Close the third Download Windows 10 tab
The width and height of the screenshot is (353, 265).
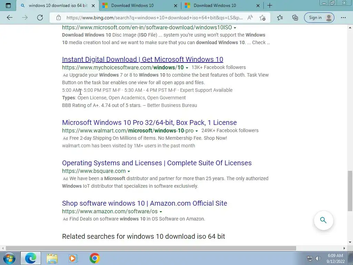tap(258, 6)
